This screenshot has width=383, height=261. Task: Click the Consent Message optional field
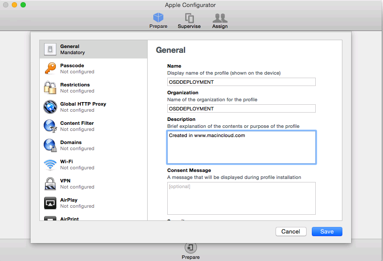pyautogui.click(x=241, y=198)
